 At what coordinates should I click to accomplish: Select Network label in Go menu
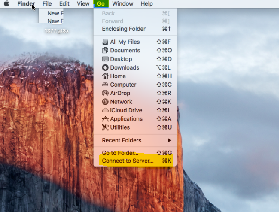click(x=121, y=102)
